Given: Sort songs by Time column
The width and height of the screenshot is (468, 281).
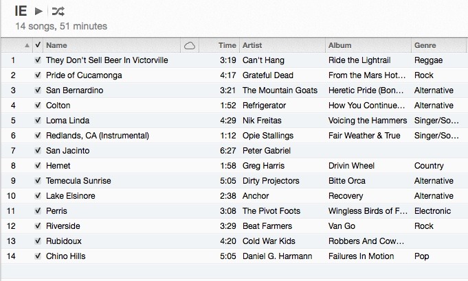Looking at the screenshot, I should (227, 45).
